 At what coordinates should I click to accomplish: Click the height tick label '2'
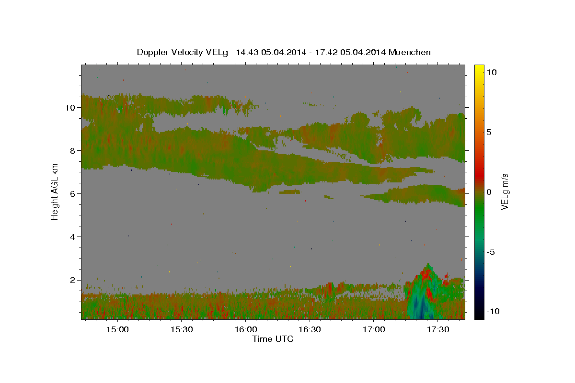(73, 280)
